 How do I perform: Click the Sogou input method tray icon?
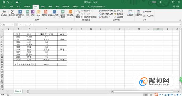(156, 94)
